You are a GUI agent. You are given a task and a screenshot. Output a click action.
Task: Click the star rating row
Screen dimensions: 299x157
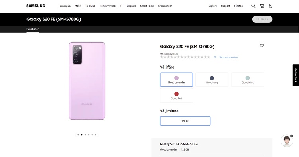(x=185, y=57)
